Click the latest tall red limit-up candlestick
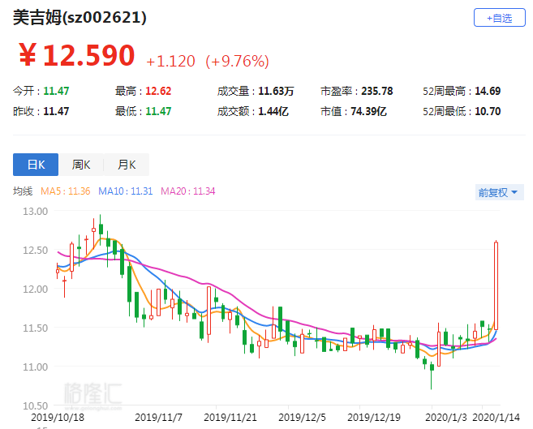 pyautogui.click(x=496, y=285)
